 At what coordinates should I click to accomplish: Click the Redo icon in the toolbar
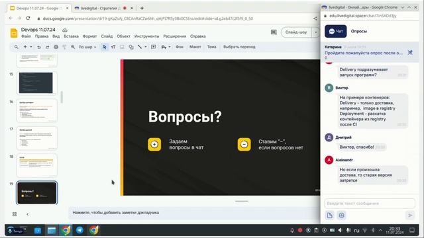(x=47, y=47)
